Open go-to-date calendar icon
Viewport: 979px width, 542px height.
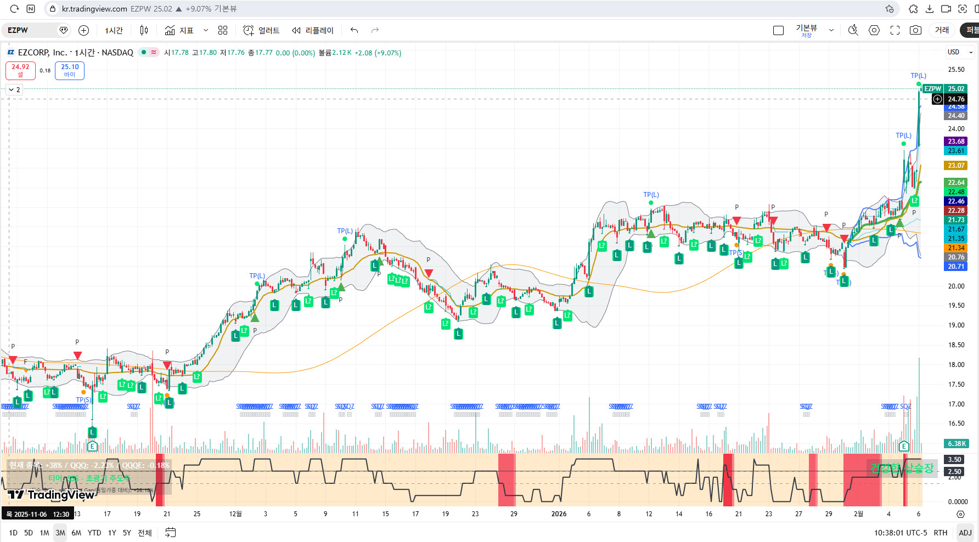[171, 533]
